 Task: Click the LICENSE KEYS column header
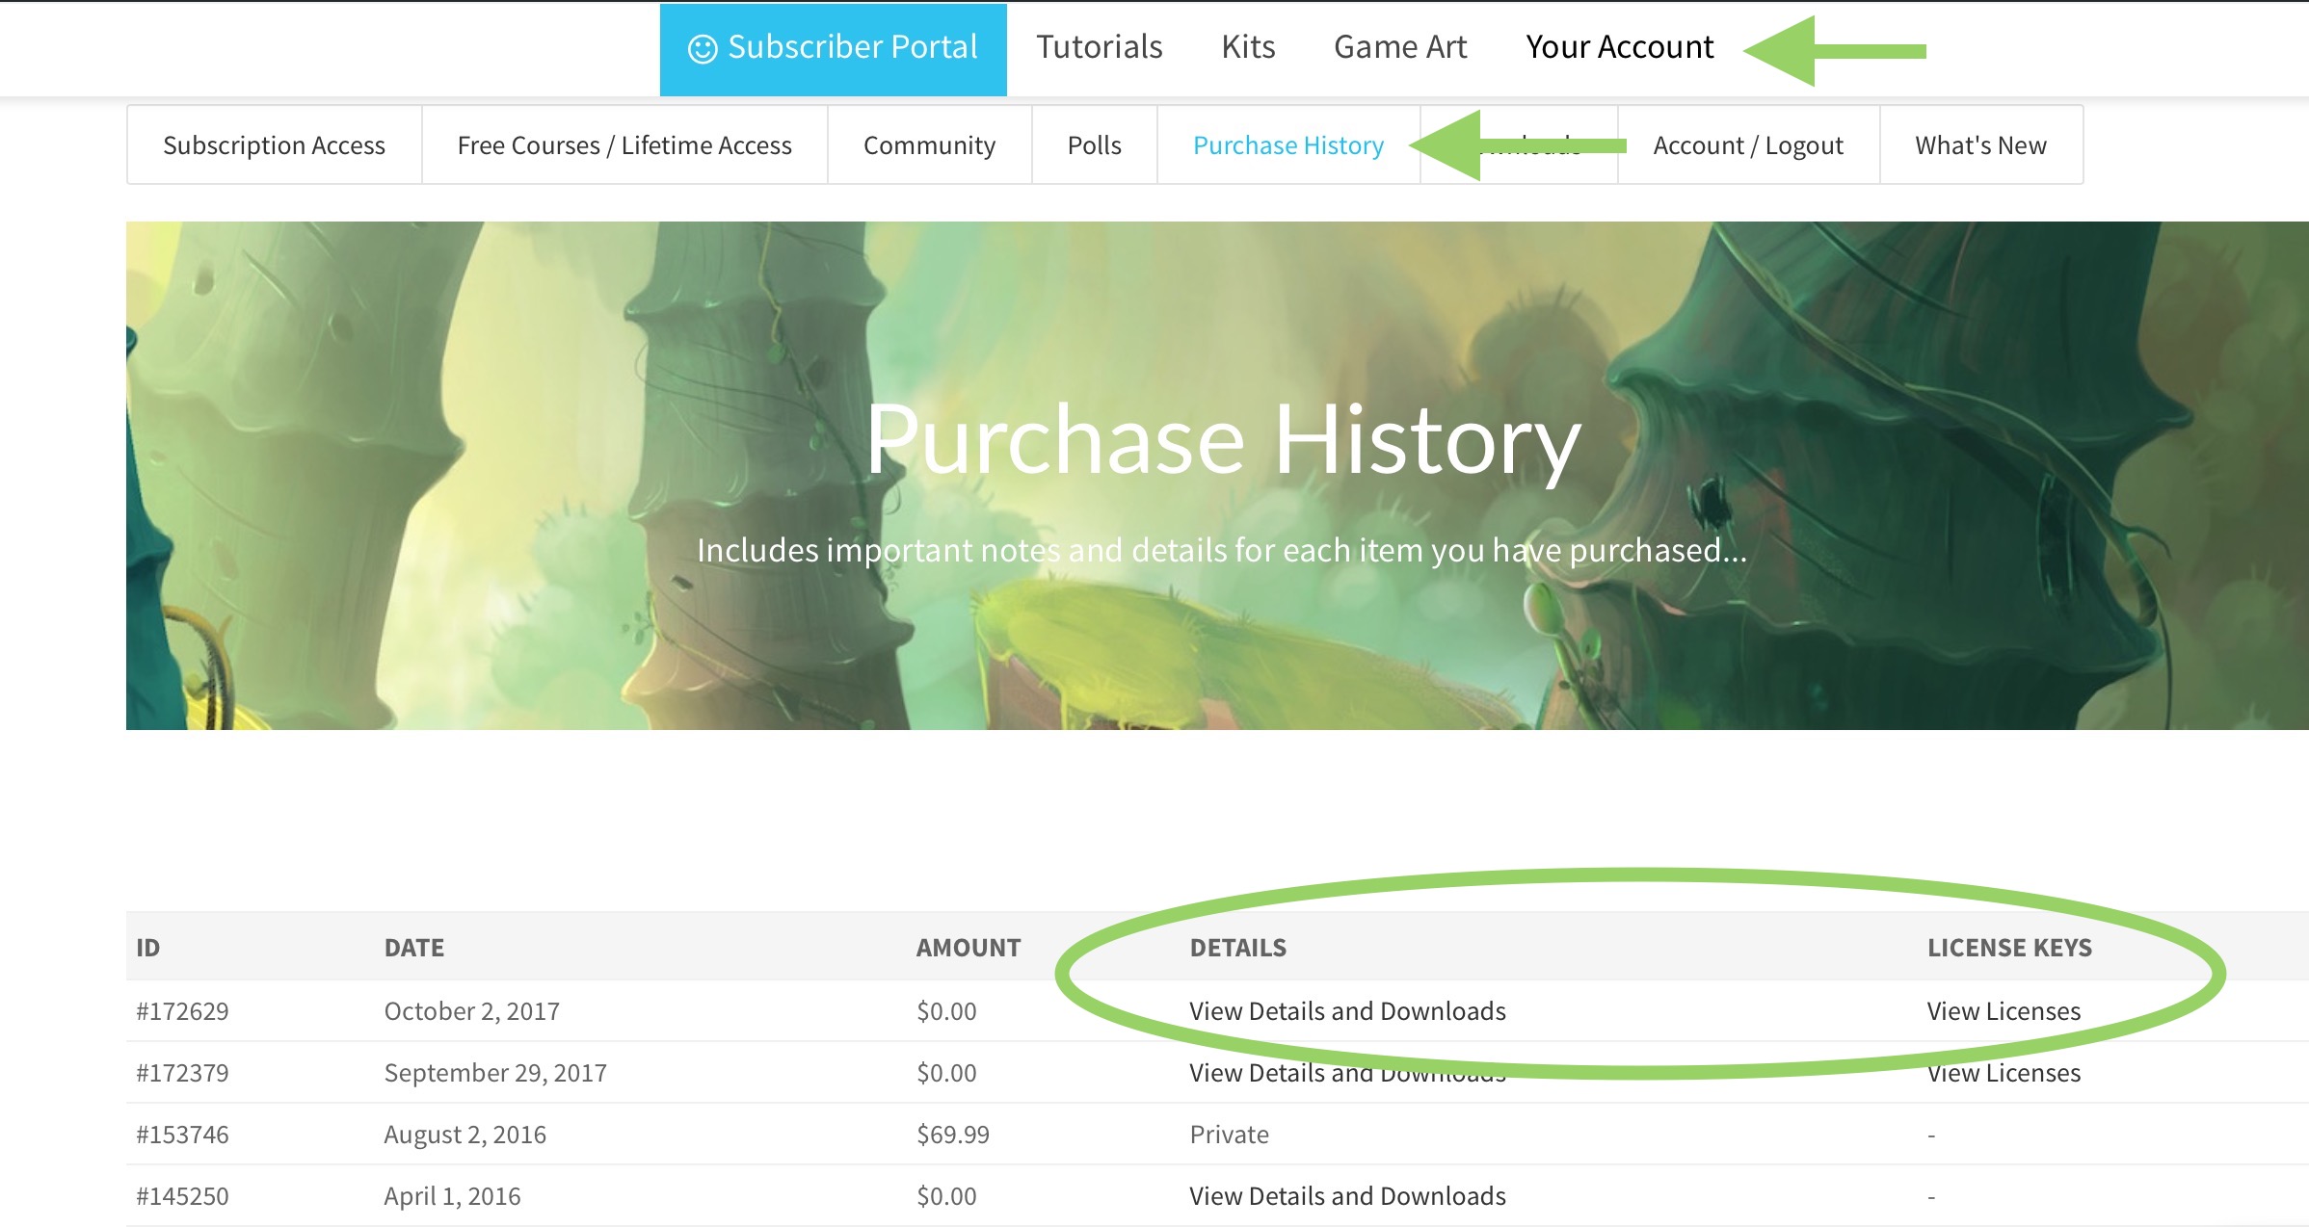[2008, 948]
